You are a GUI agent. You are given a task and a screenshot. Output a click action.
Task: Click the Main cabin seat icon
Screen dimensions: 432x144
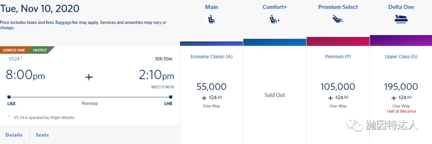click(x=211, y=19)
